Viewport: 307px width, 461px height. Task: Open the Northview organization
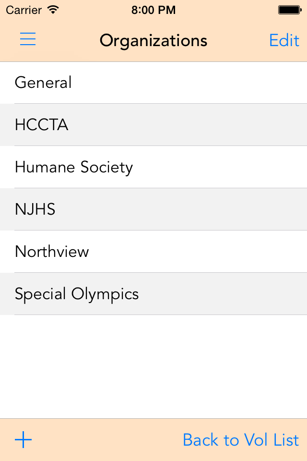(153, 252)
